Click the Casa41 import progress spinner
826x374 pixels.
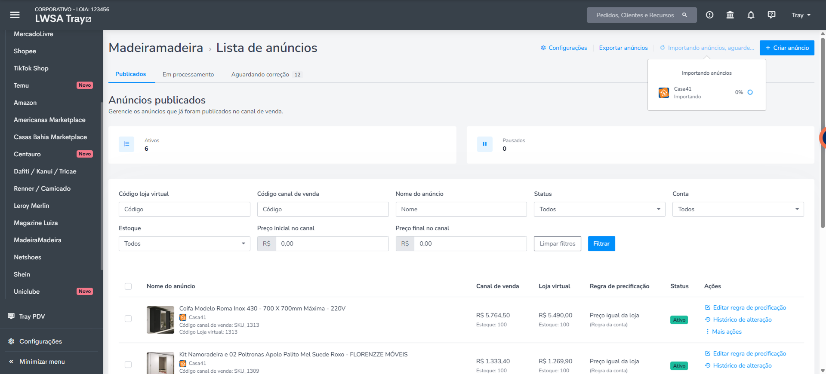(x=750, y=92)
